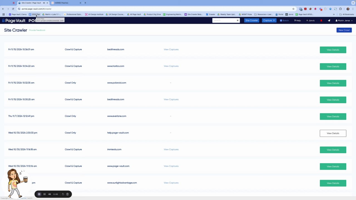View Details for the www.sunlightadvantage.com crawl
The image size is (356, 200).
point(333,183)
